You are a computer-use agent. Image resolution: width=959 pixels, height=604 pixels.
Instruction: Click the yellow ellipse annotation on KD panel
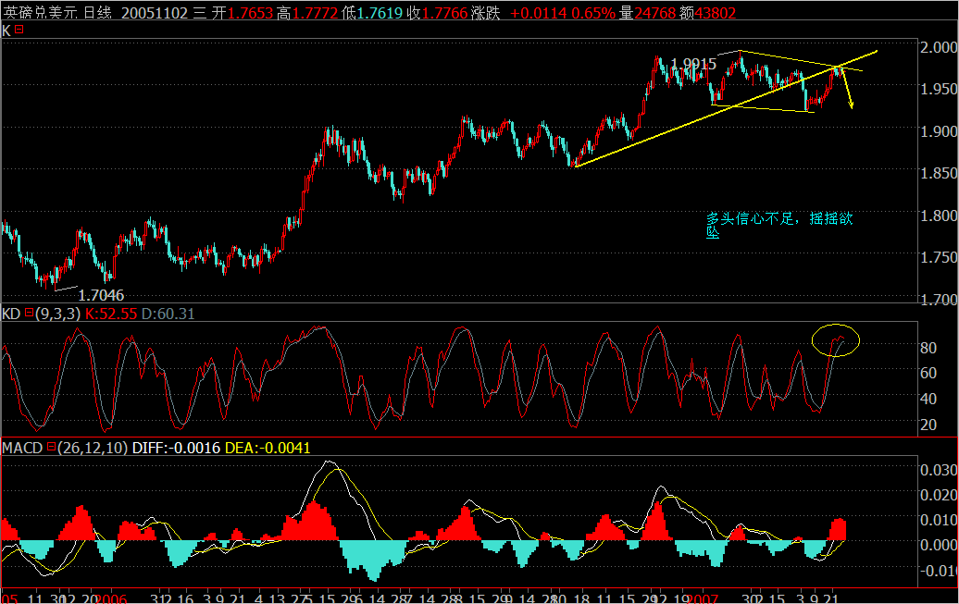(x=838, y=339)
